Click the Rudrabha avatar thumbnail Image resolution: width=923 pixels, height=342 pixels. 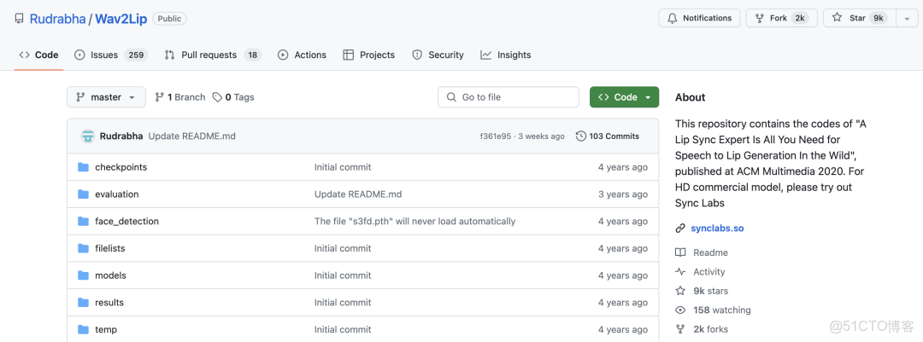(87, 136)
